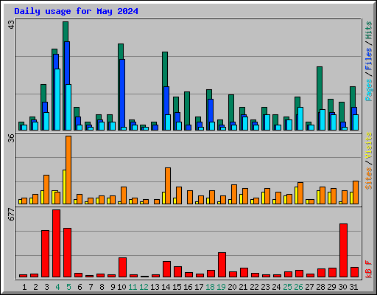
Task: Select green day label '19' on the x-axis
Action: (x=221, y=287)
